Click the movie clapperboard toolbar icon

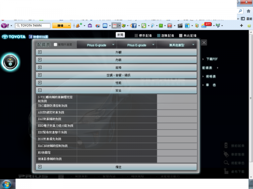click(180, 26)
